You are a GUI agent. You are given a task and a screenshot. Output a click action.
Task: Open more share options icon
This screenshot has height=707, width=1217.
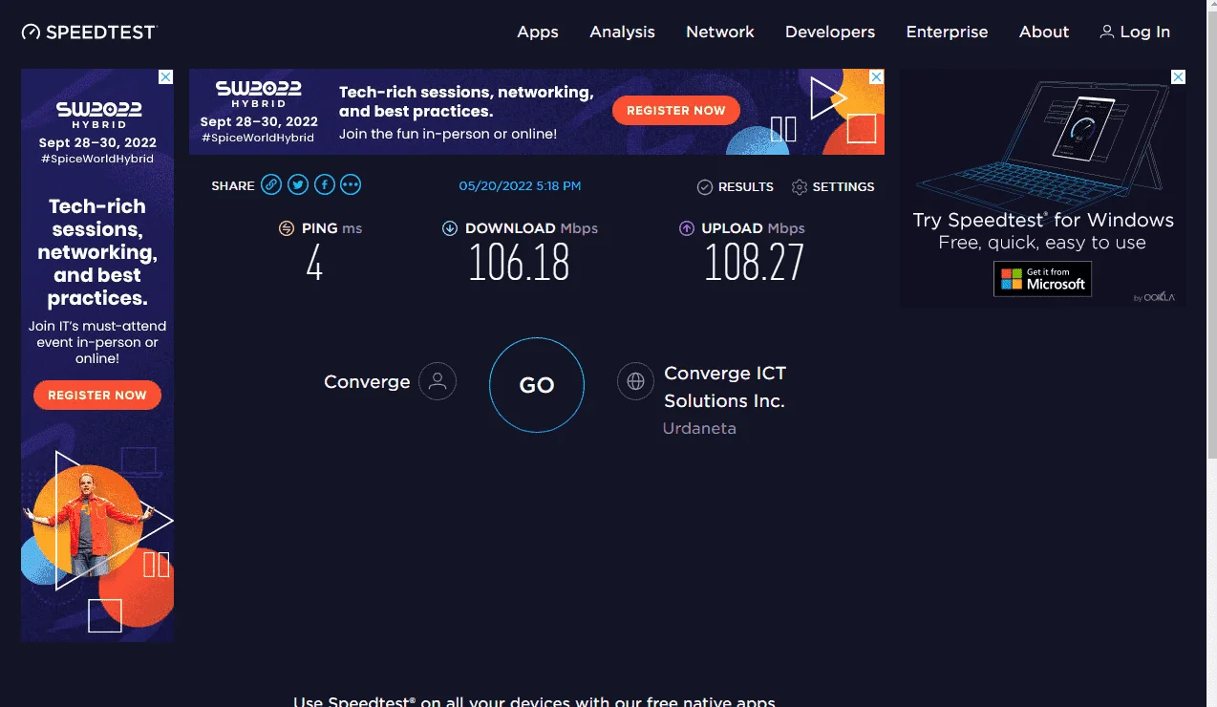351,185
